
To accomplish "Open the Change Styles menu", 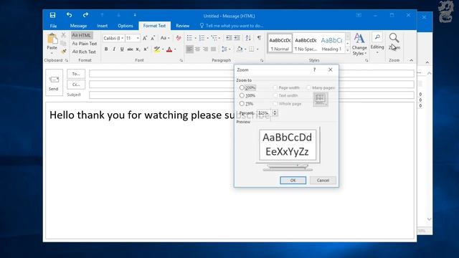I will [x=359, y=44].
